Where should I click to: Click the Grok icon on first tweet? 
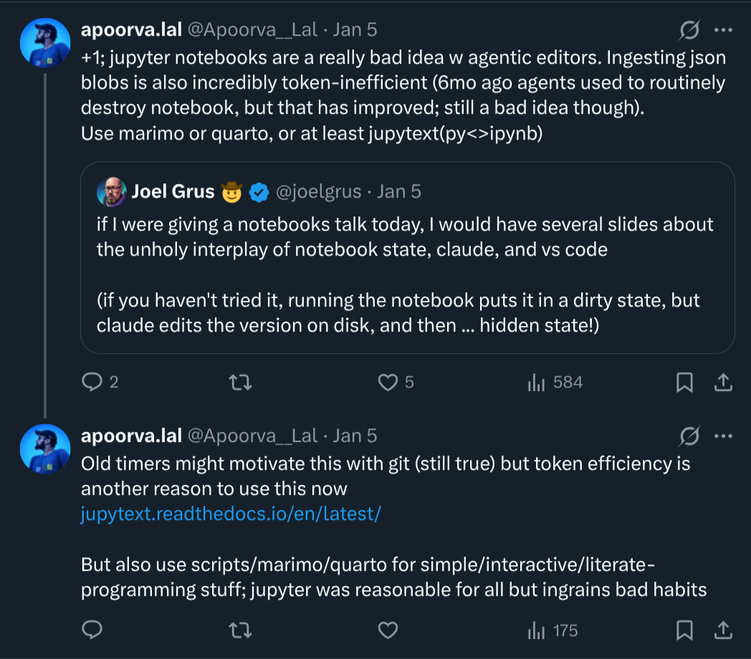point(689,29)
